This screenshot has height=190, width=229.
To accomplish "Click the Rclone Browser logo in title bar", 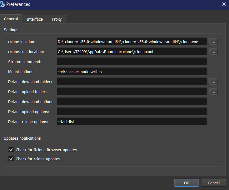I will point(3,4).
